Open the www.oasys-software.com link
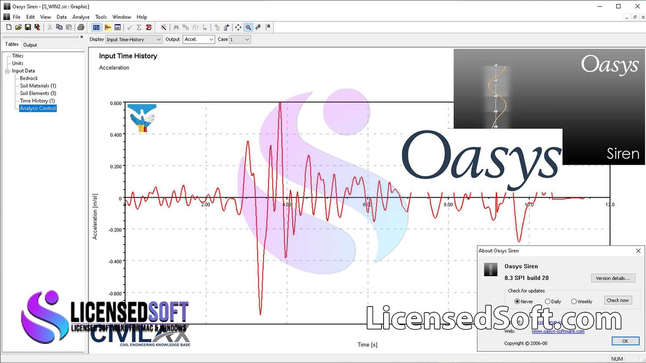 [x=558, y=332]
